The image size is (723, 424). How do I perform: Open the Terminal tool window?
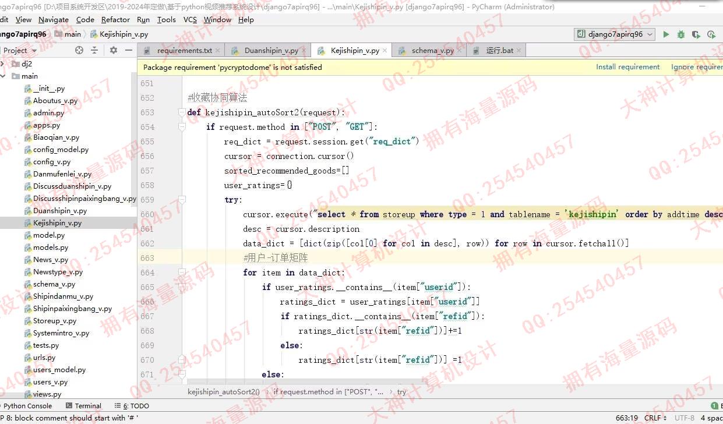[84, 406]
